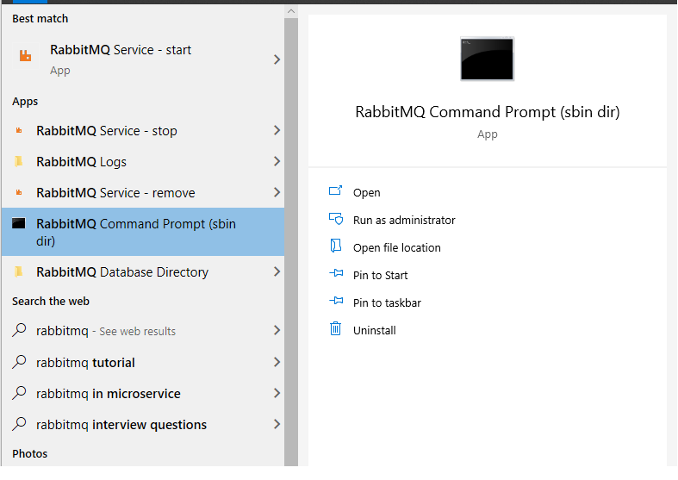Click search icon beside 'rabbitmq interview questions'
This screenshot has height=480, width=678.
pos(19,424)
